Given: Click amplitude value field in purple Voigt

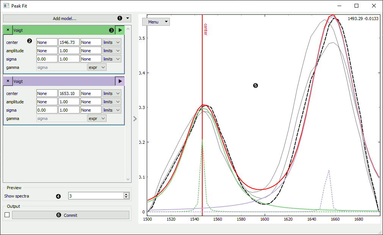Looking at the screenshot, I should click(x=69, y=102).
